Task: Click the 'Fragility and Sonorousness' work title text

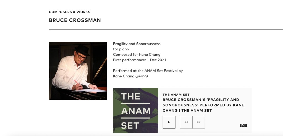Action: [x=137, y=44]
